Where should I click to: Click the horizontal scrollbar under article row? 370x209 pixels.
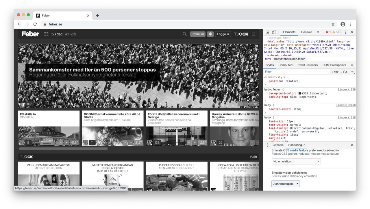click(63, 149)
